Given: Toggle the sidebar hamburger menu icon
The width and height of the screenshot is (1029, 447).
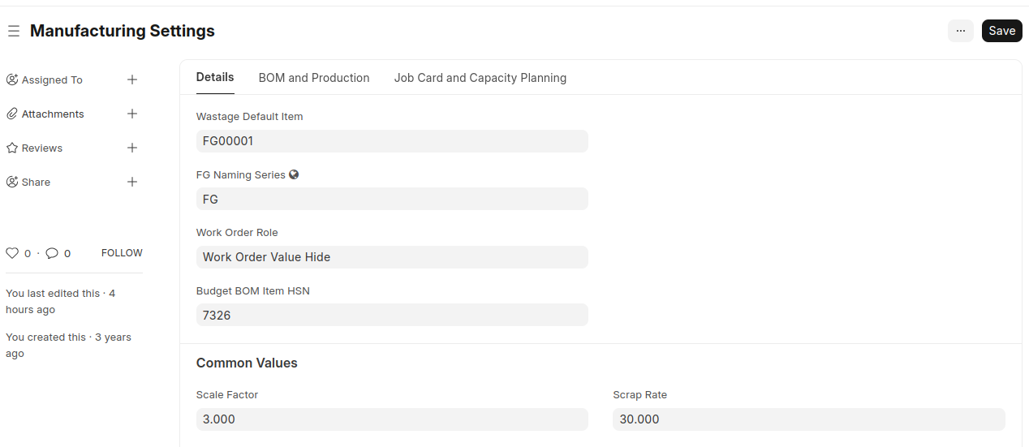Looking at the screenshot, I should 14,31.
